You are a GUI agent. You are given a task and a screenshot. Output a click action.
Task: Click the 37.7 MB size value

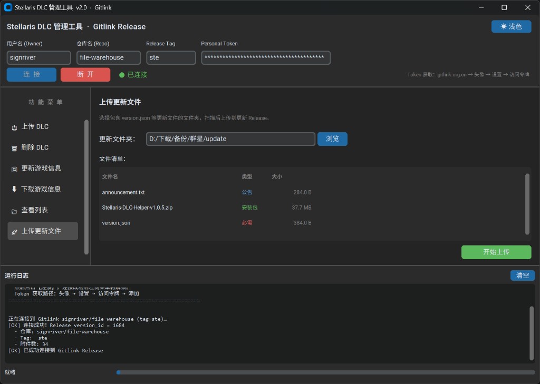point(301,208)
